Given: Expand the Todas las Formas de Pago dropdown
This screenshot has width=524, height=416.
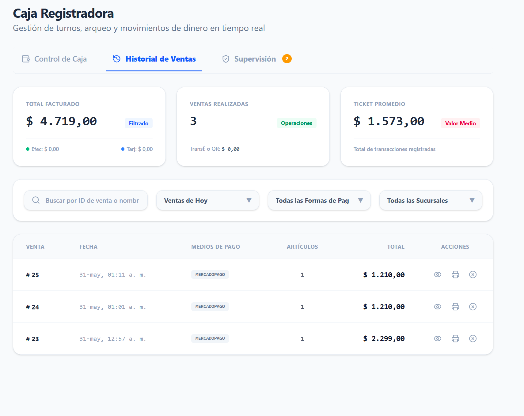Looking at the screenshot, I should coord(319,200).
